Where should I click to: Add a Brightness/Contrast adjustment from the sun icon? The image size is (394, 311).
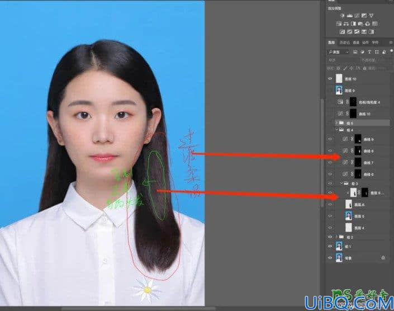pos(342,16)
